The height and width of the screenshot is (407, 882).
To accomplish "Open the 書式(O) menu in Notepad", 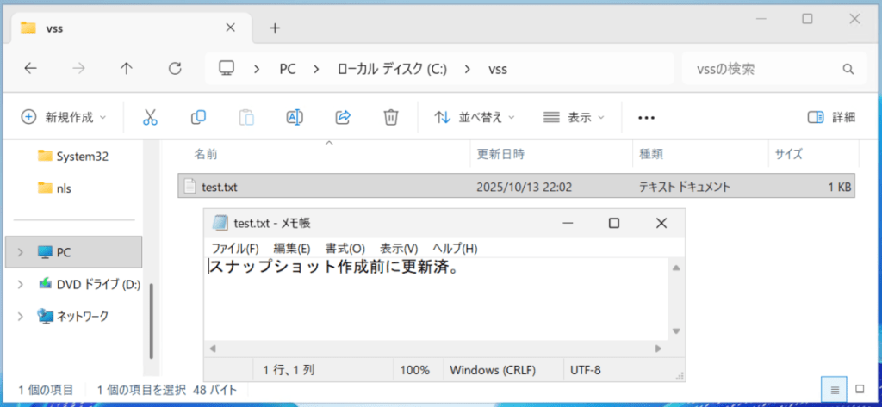I will pyautogui.click(x=345, y=248).
